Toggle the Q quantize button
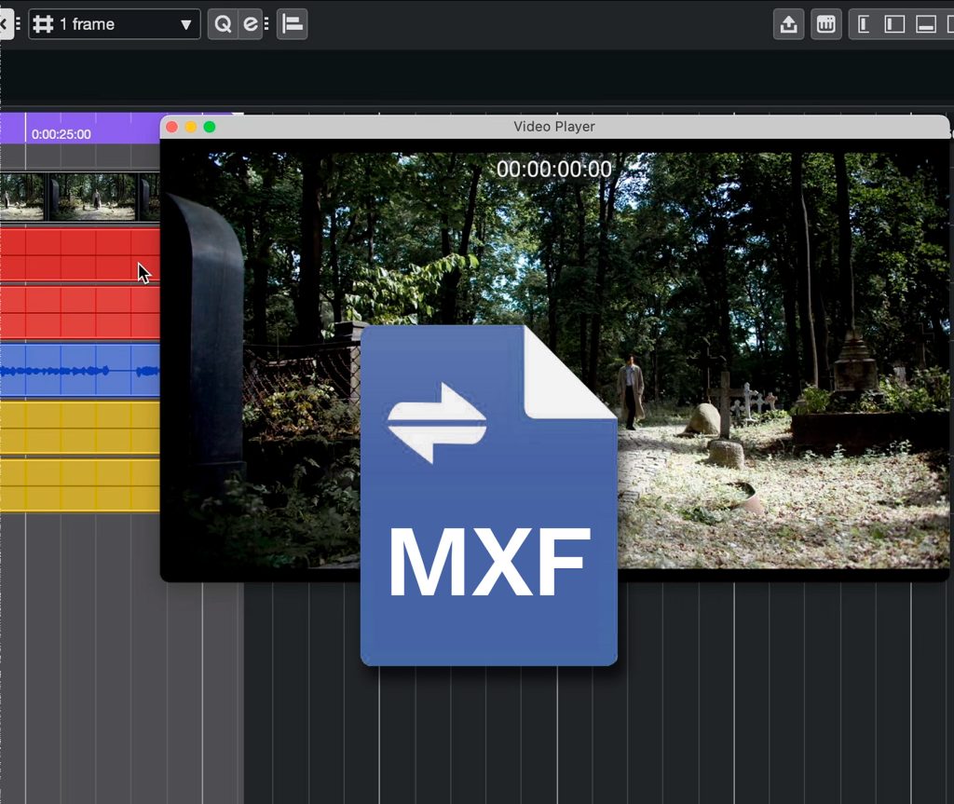Screen dimensions: 954x804 [223, 24]
